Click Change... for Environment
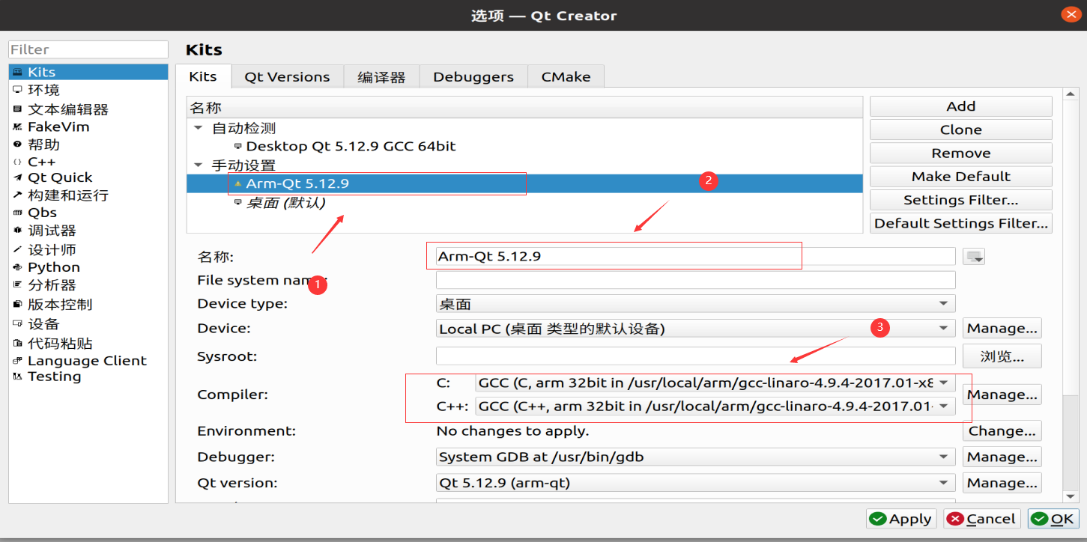Screen dimensions: 1087x542 [1002, 431]
